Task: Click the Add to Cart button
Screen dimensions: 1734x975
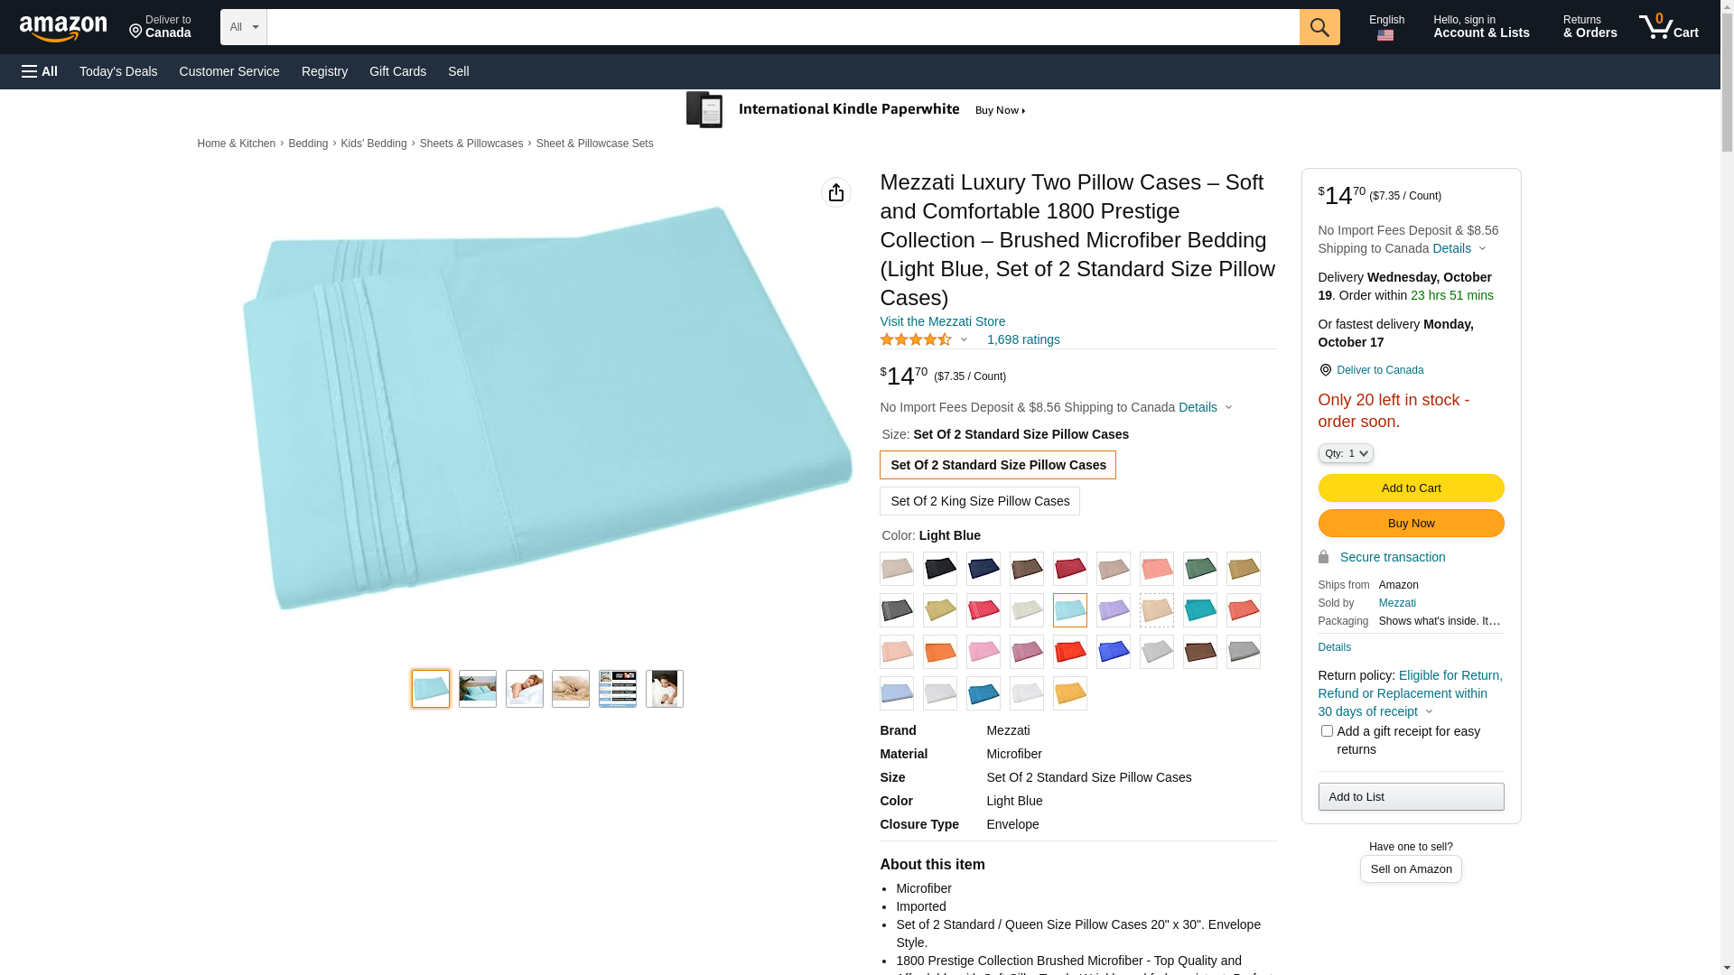Action: tap(1411, 488)
